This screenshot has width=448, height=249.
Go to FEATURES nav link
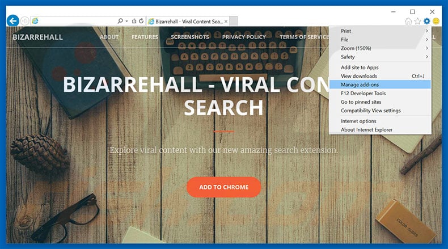(x=145, y=37)
